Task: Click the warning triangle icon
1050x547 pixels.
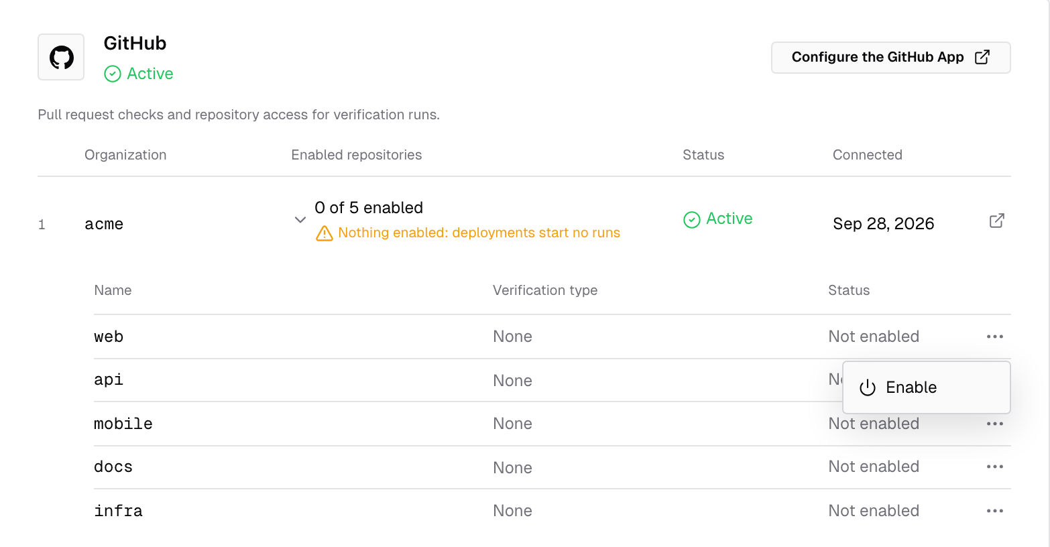Action: tap(325, 233)
